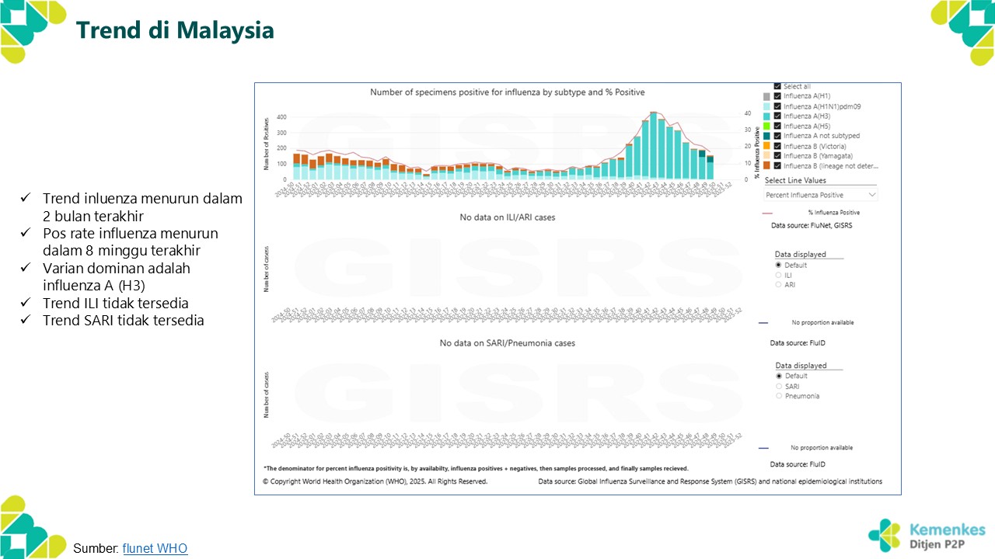995x559 pixels.
Task: Toggle the Influenza A not subtyped checkbox
Action: coord(777,136)
